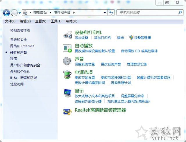This screenshot has width=186, height=142.
Task: Open the 工具(T) menu
Action: pos(56,21)
